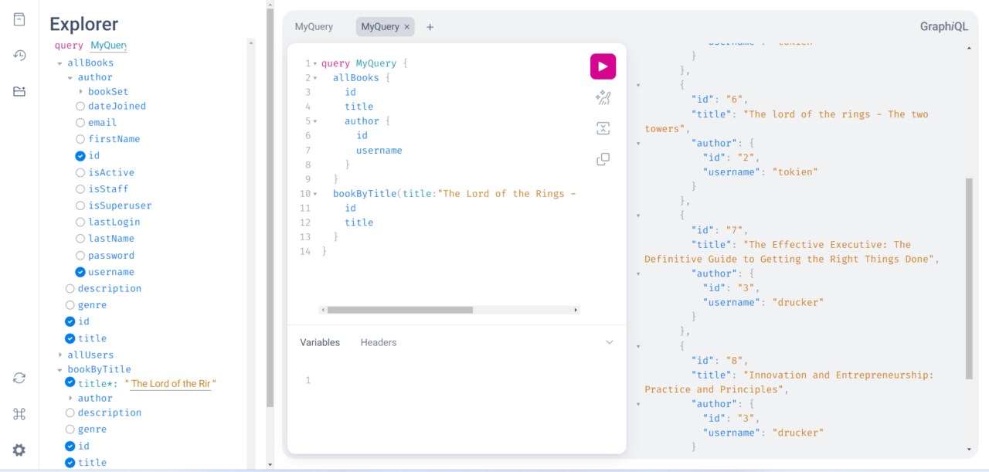Deselect the username field checkbox
The width and height of the screenshot is (989, 472).
tap(80, 272)
